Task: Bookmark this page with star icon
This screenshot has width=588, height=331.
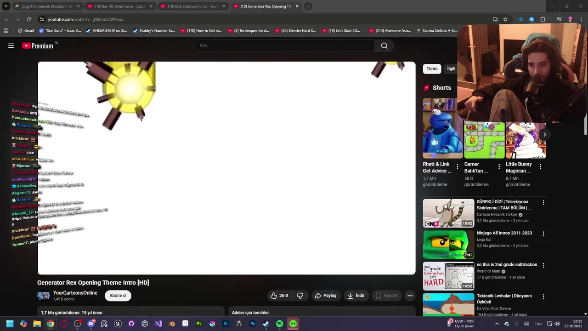Action: click(505, 19)
